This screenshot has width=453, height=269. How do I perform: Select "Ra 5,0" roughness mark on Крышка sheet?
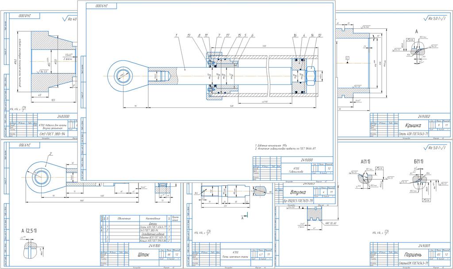click(x=435, y=19)
